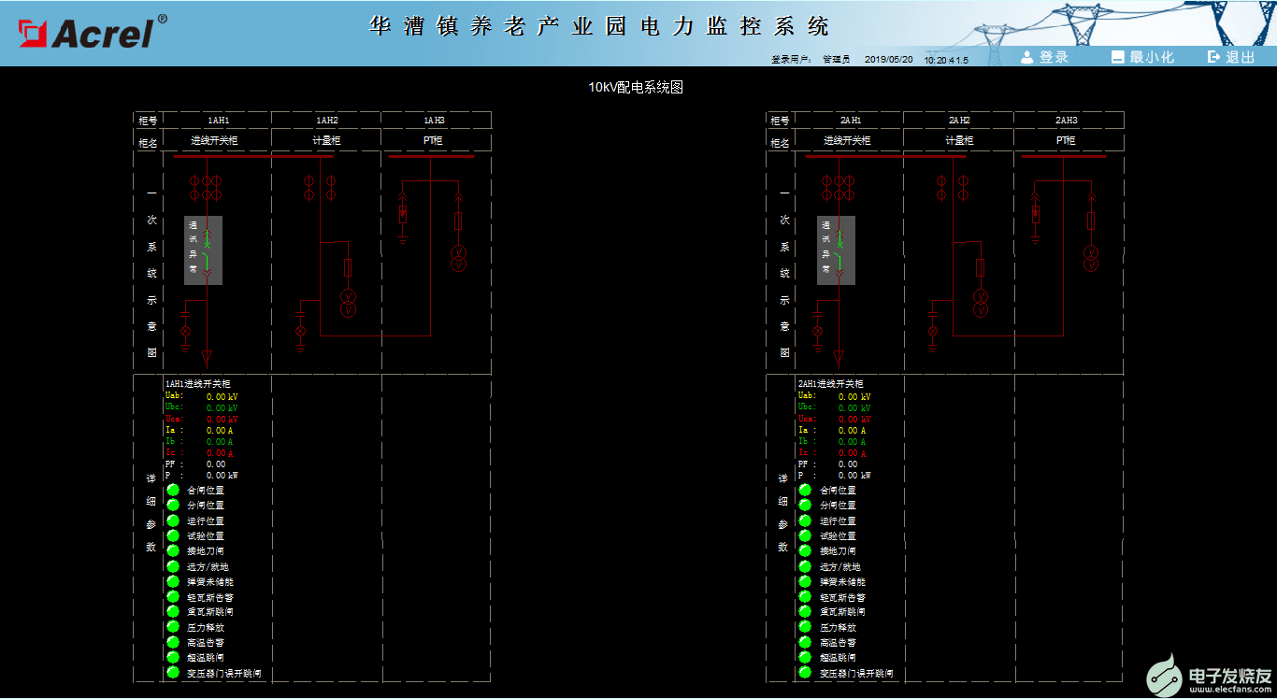Click the 2AH1 变压器门误开跳闸 indicator light
Screen dimensions: 1277x699
[x=805, y=672]
